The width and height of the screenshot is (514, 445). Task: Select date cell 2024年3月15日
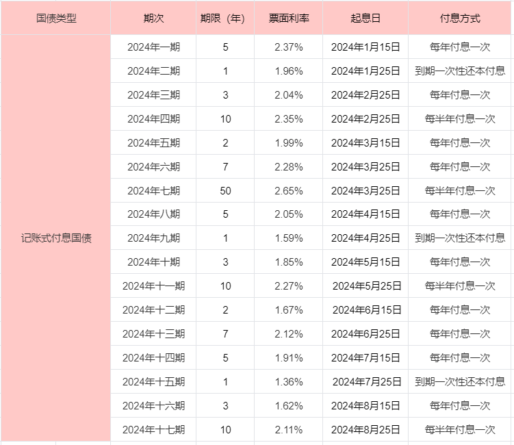pyautogui.click(x=365, y=142)
